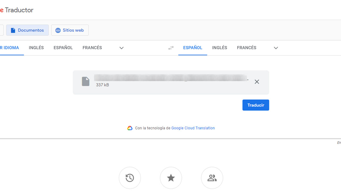This screenshot has height=192, width=341.
Task: Swap source and target languages
Action: tap(171, 48)
